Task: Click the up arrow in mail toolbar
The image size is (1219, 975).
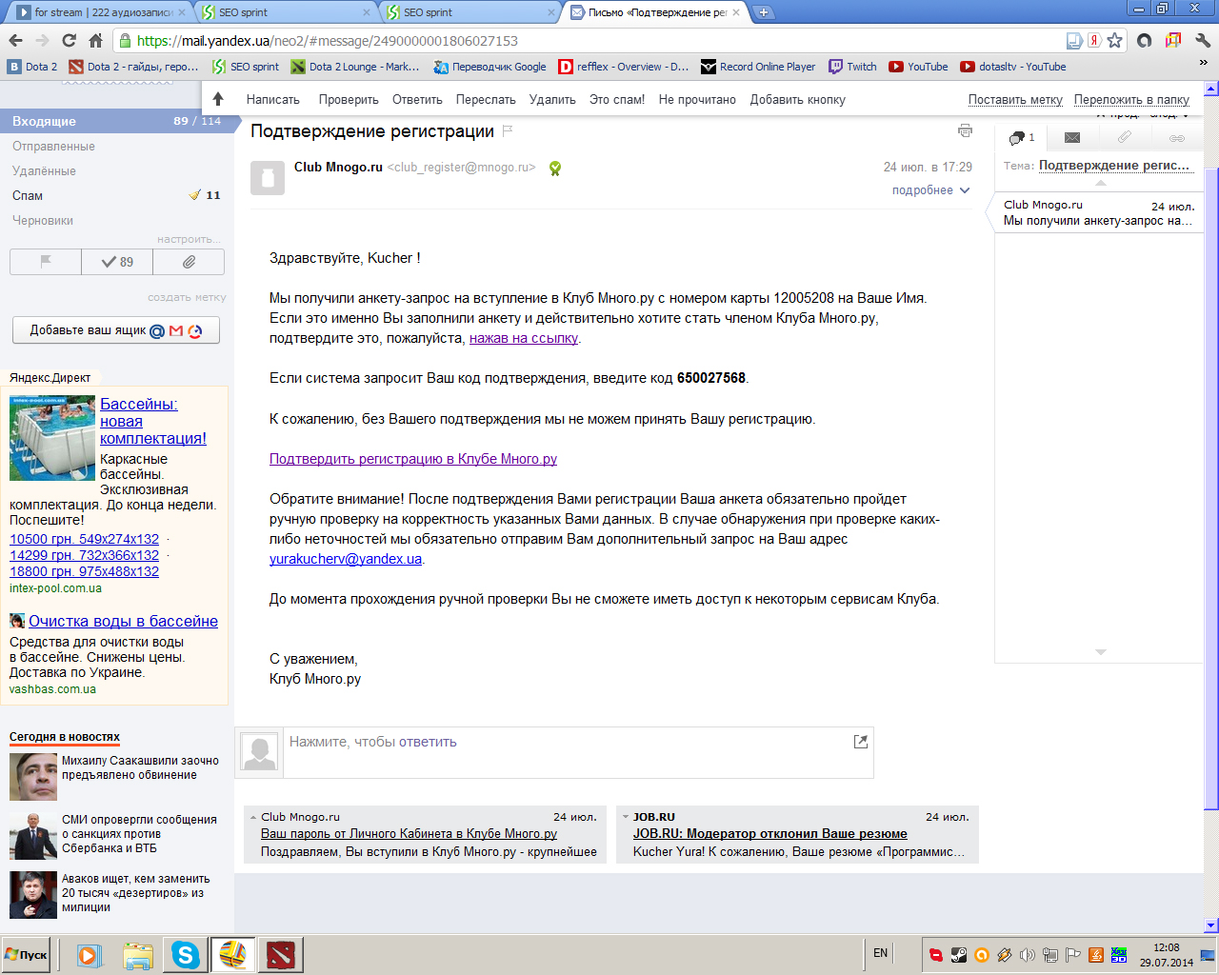Action: (x=218, y=98)
